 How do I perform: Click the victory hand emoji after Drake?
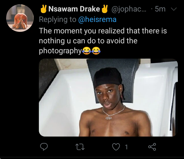click(x=105, y=9)
